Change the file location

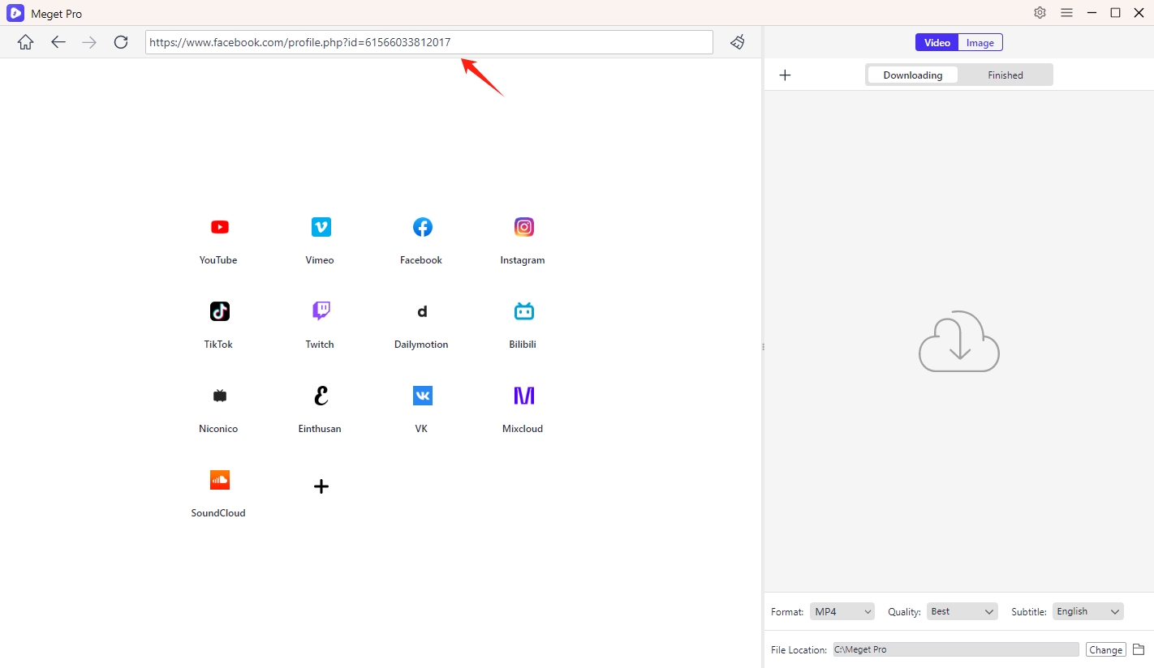[1106, 649]
